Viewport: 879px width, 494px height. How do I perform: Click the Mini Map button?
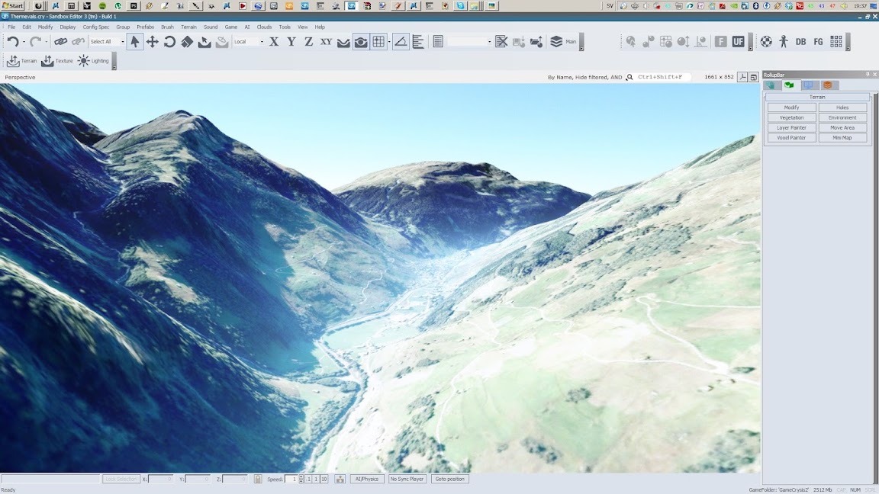click(842, 138)
